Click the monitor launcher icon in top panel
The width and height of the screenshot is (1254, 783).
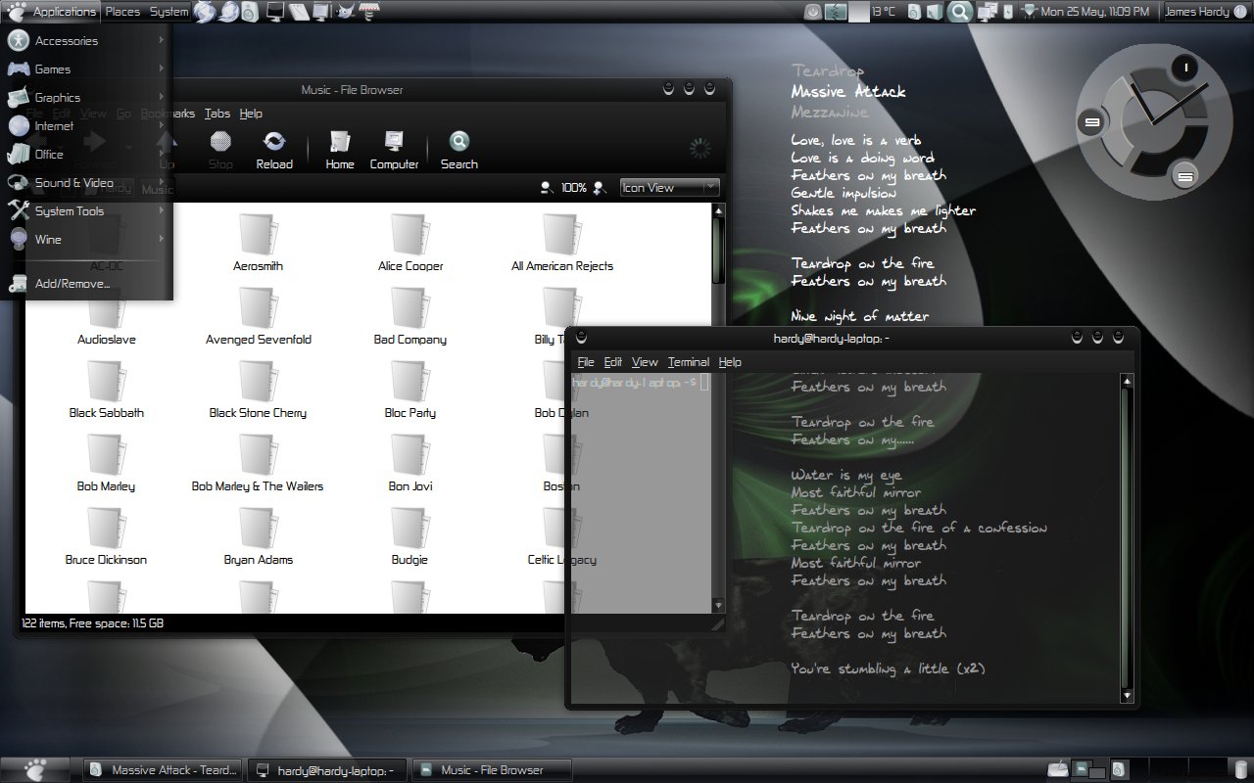coord(275,12)
